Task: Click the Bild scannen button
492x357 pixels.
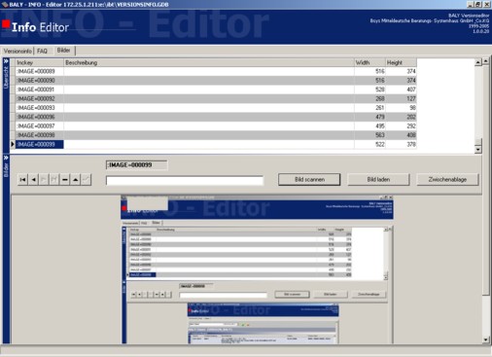Action: (x=309, y=179)
